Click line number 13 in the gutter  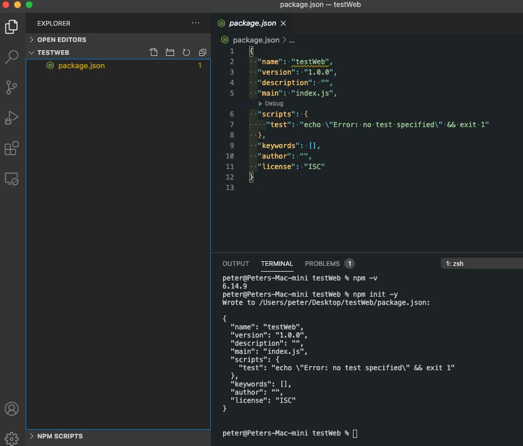[x=230, y=188]
